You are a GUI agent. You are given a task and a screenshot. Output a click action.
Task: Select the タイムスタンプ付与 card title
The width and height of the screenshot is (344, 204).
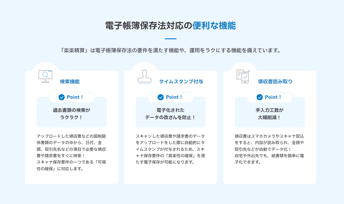pyautogui.click(x=181, y=82)
